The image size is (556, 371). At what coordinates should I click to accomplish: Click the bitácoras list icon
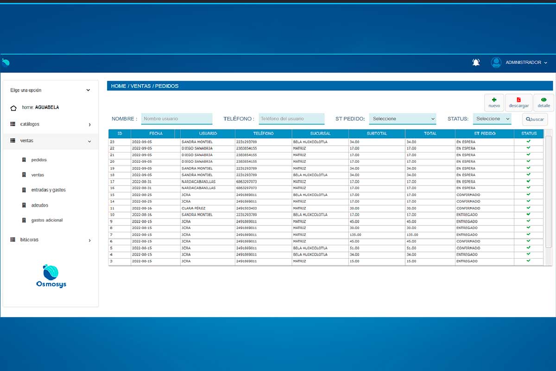13,240
